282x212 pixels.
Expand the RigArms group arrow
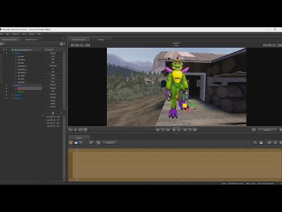coord(6,95)
